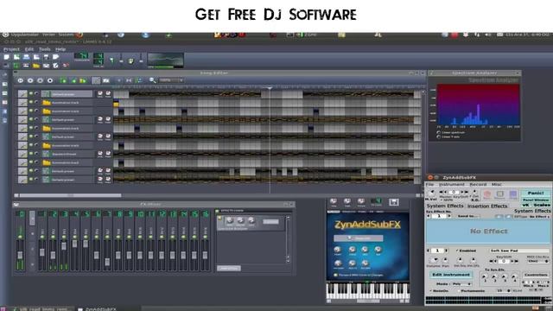Show the Beat+Bassline Editor icon
This screenshot has width=553, height=311.
coord(16,66)
